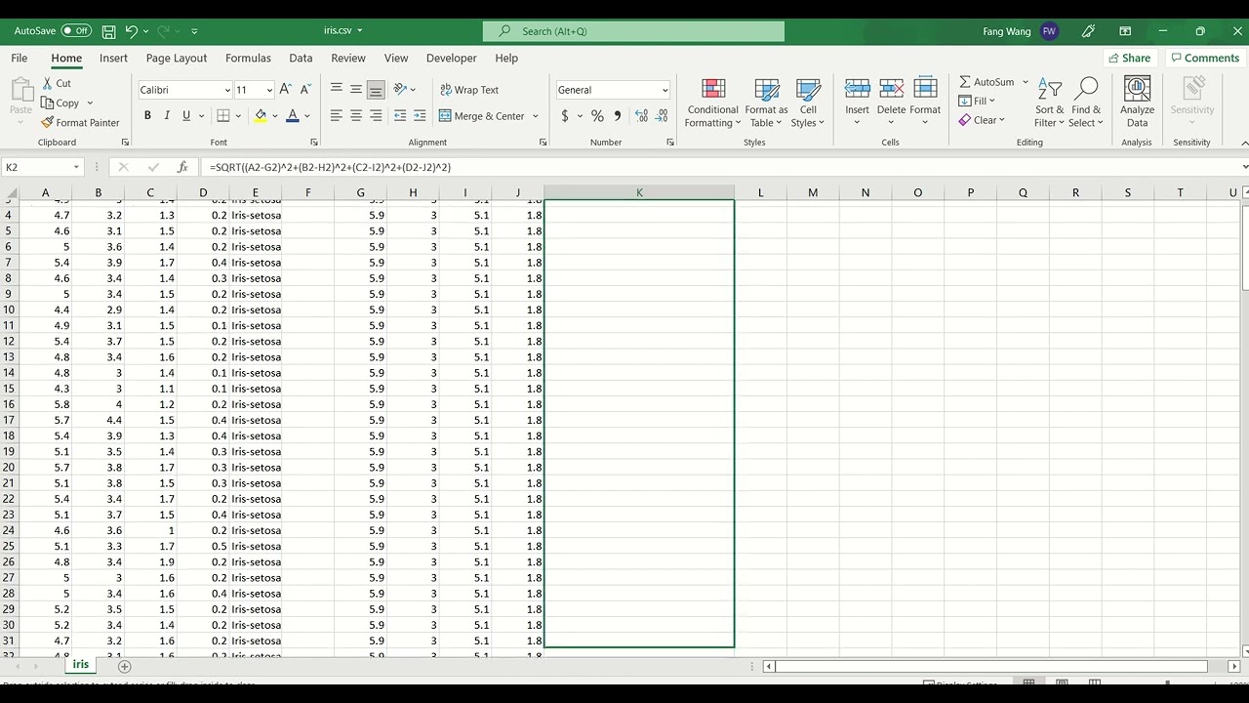This screenshot has height=703, width=1249.
Task: Open Customize Quick Access Toolbar dropdown
Action: (194, 31)
